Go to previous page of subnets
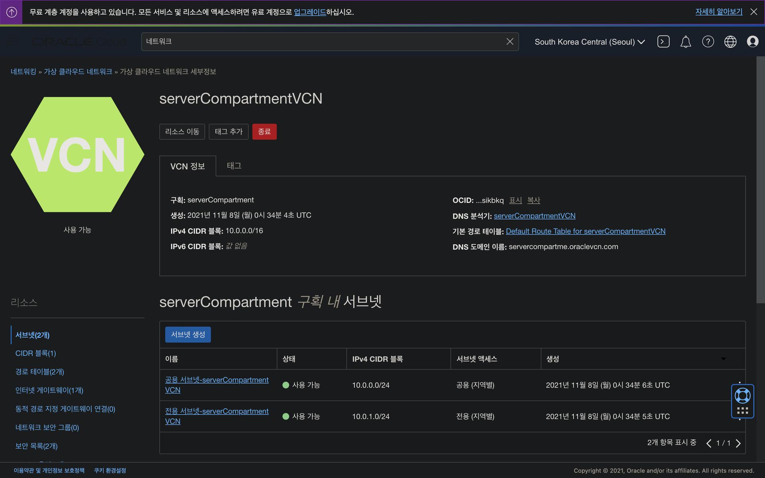 [x=708, y=443]
